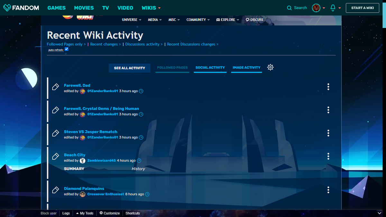Click the START A WIKI button
Viewport: 386px width, 217px height.
(362, 8)
